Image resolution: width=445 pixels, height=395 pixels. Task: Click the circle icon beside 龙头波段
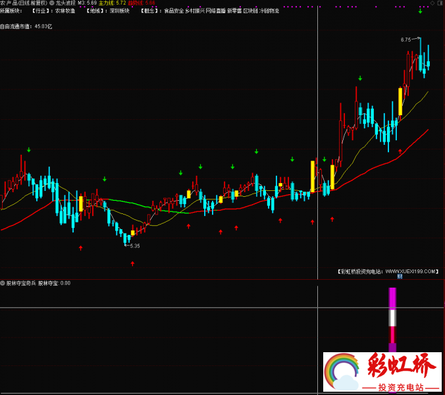(x=52, y=3)
